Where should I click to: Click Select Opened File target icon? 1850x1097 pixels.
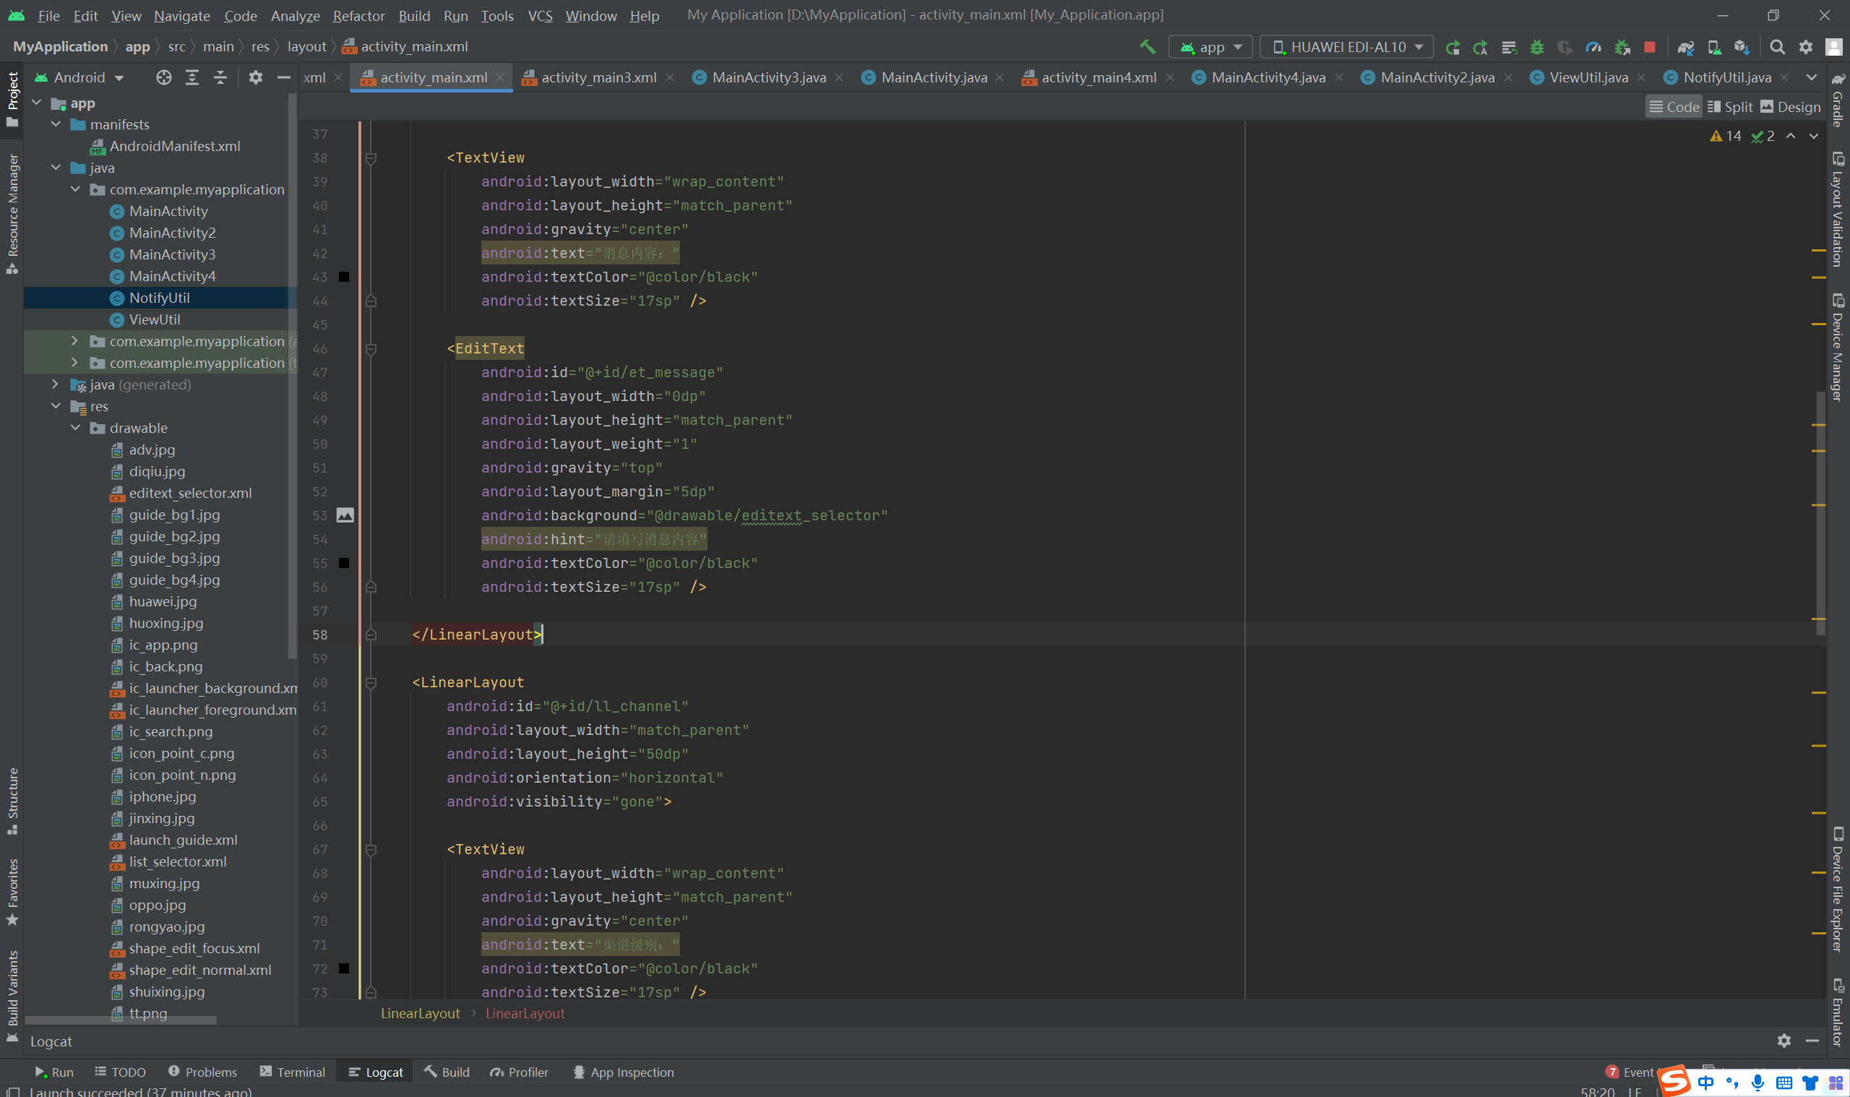[163, 77]
